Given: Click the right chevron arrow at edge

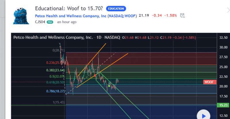Looking at the screenshot, I should pyautogui.click(x=227, y=11).
